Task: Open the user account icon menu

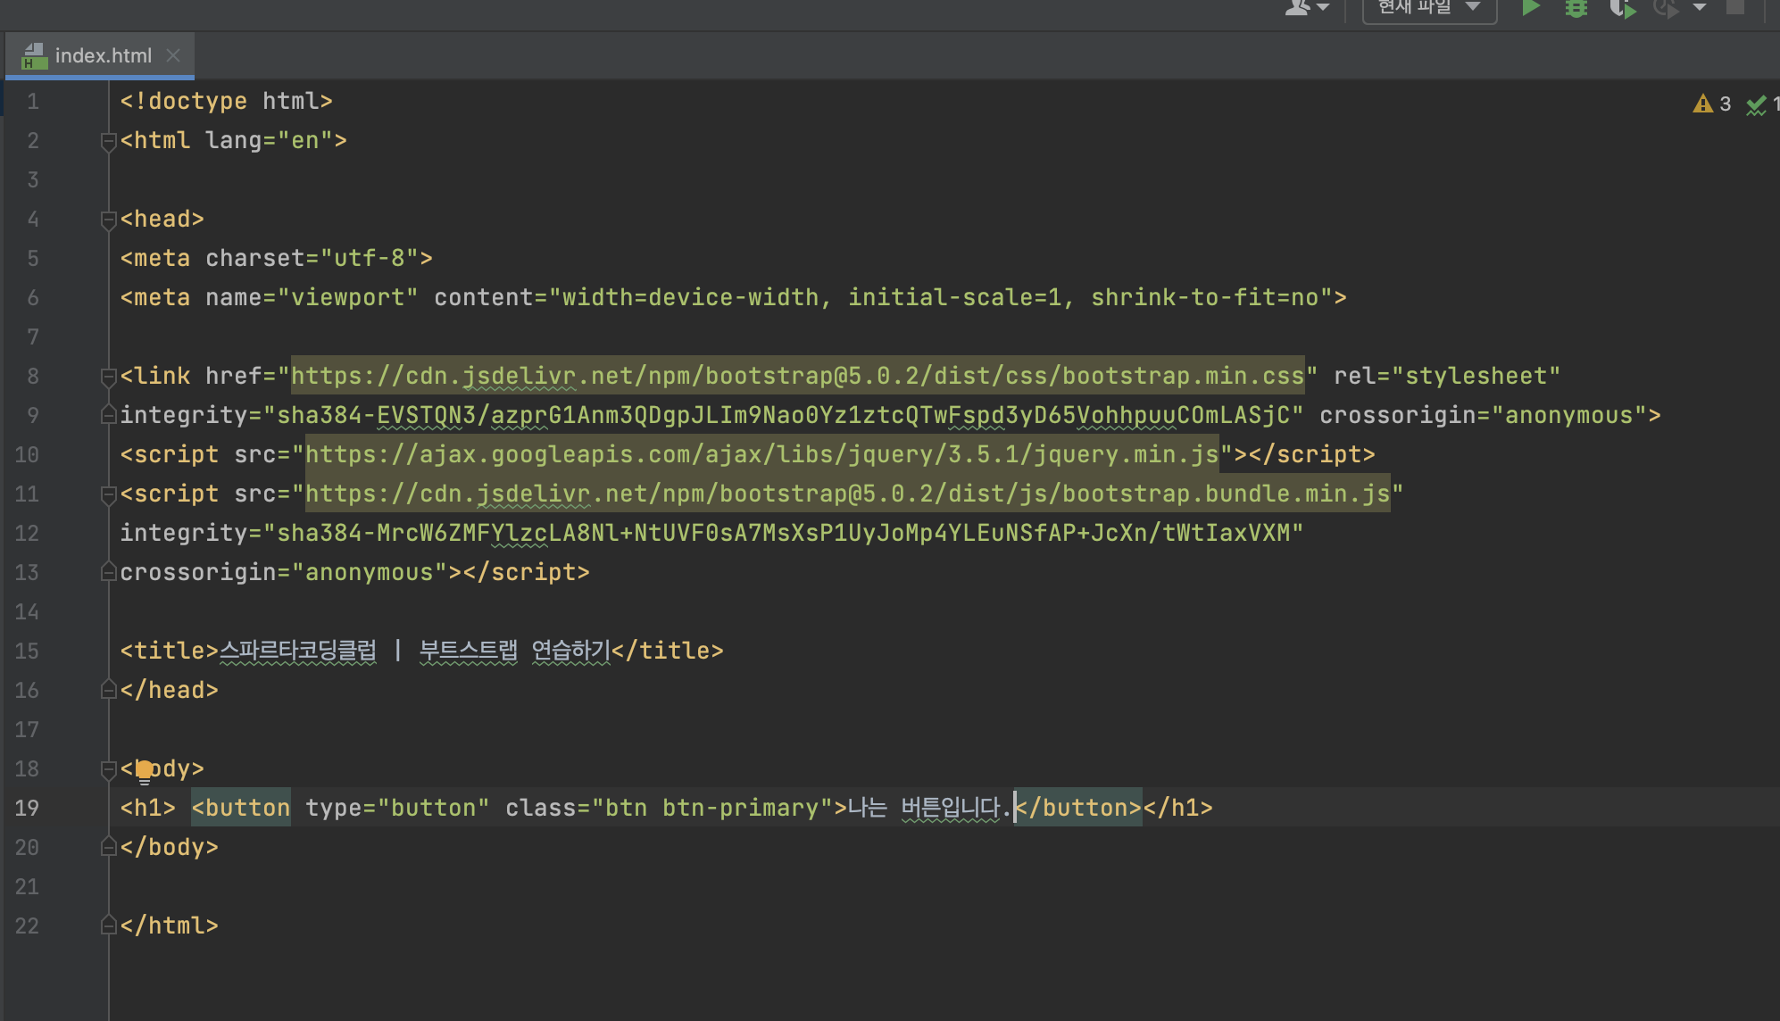Action: [1307, 8]
